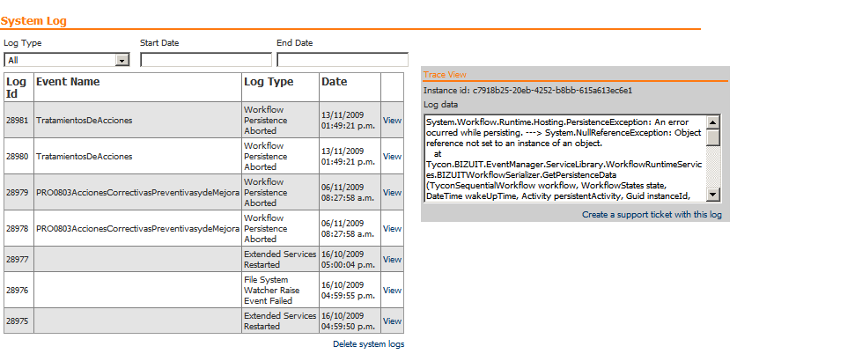Click the Log Type column header

[x=269, y=82]
